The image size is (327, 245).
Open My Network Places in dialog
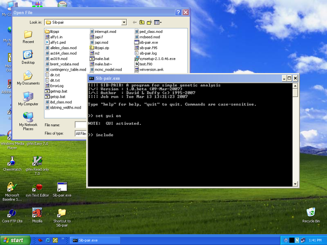click(x=28, y=121)
